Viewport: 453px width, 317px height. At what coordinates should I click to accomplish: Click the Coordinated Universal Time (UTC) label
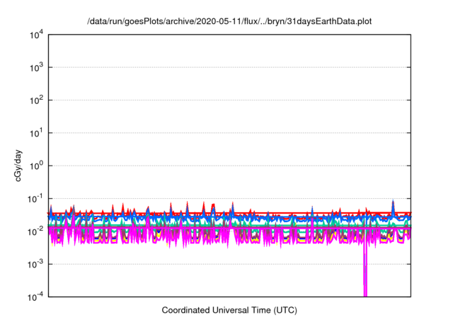[x=229, y=310]
